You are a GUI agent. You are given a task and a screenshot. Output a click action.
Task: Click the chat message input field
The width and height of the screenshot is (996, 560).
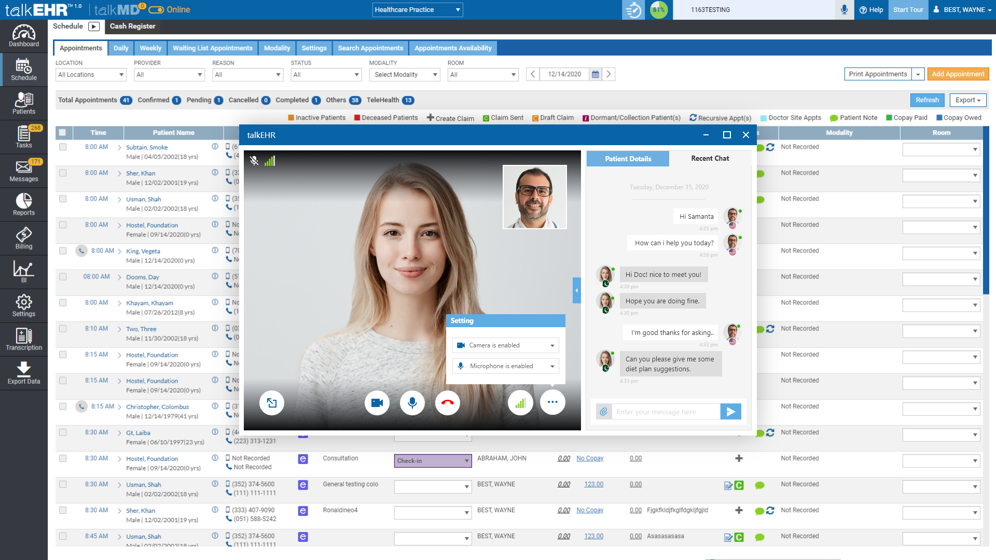coord(666,412)
